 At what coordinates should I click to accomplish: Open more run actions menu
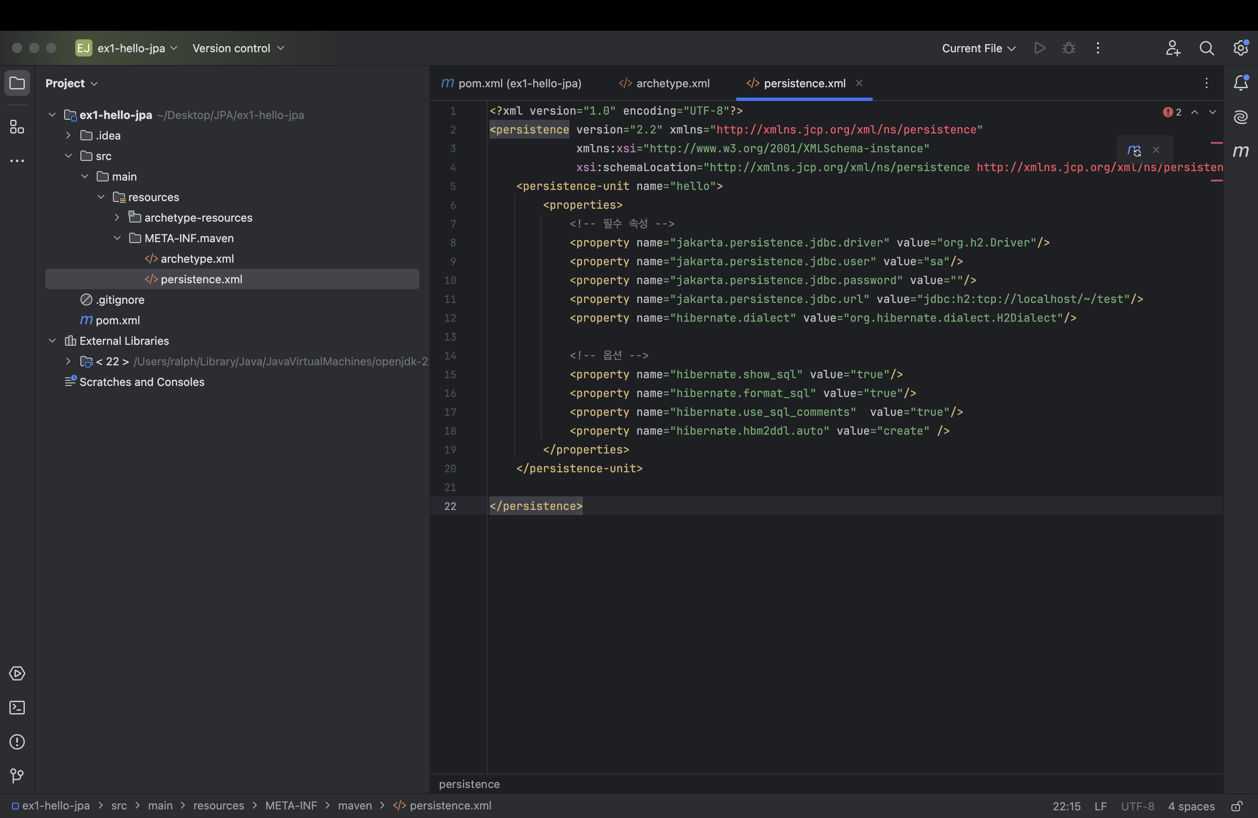[x=1098, y=48]
